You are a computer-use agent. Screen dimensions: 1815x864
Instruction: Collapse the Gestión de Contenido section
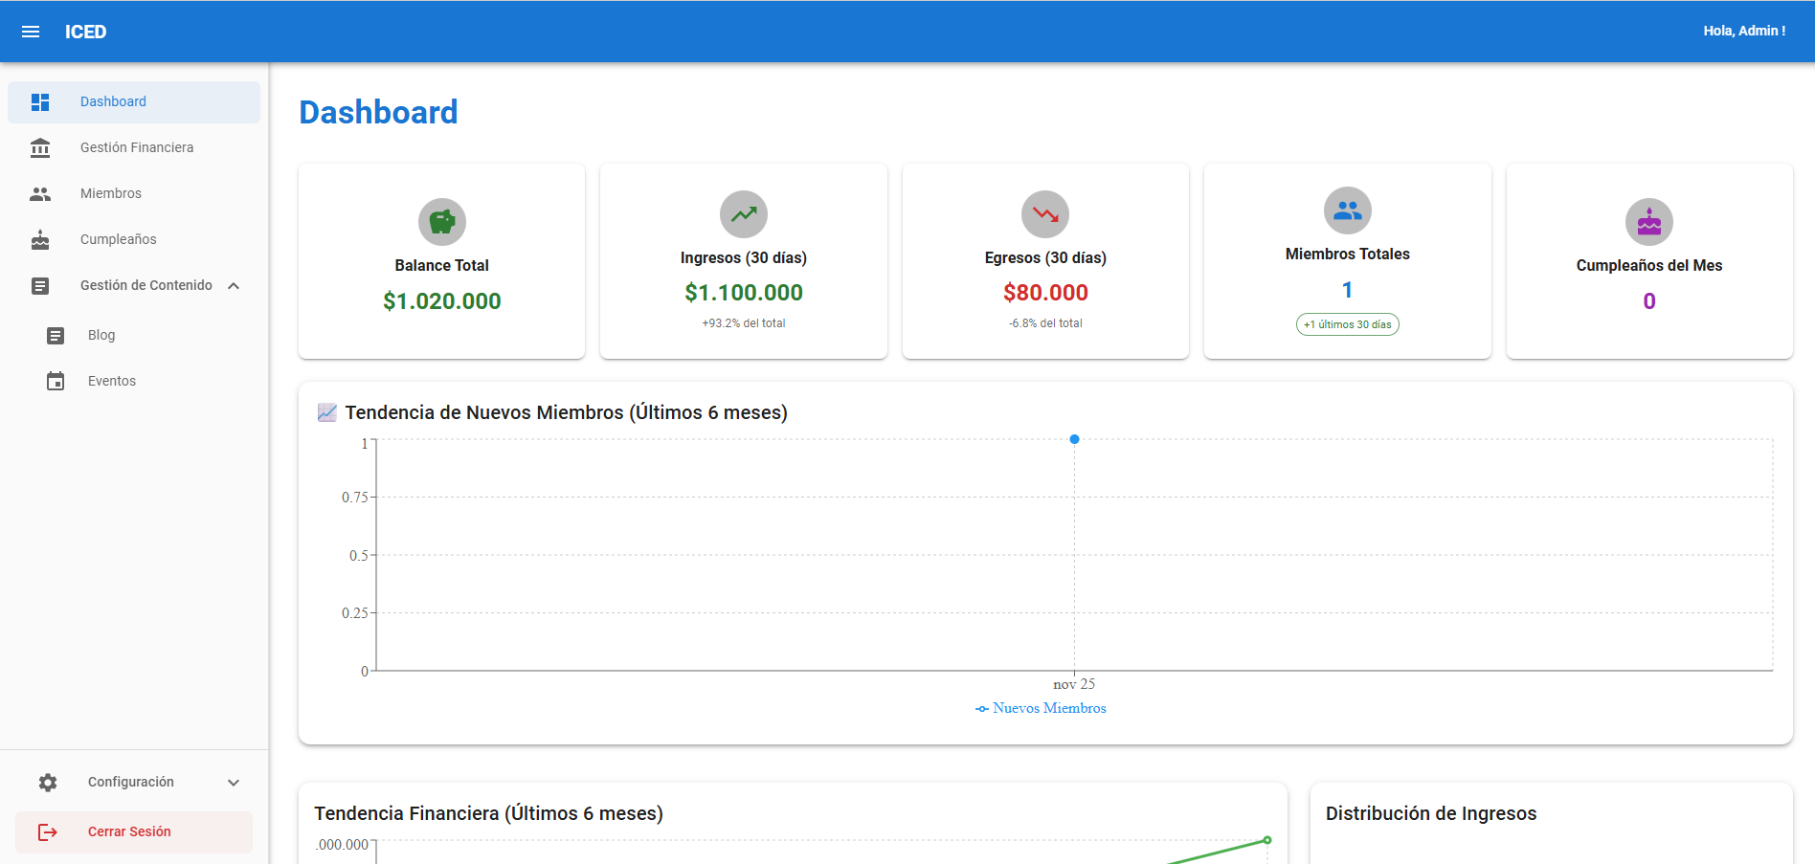[234, 285]
